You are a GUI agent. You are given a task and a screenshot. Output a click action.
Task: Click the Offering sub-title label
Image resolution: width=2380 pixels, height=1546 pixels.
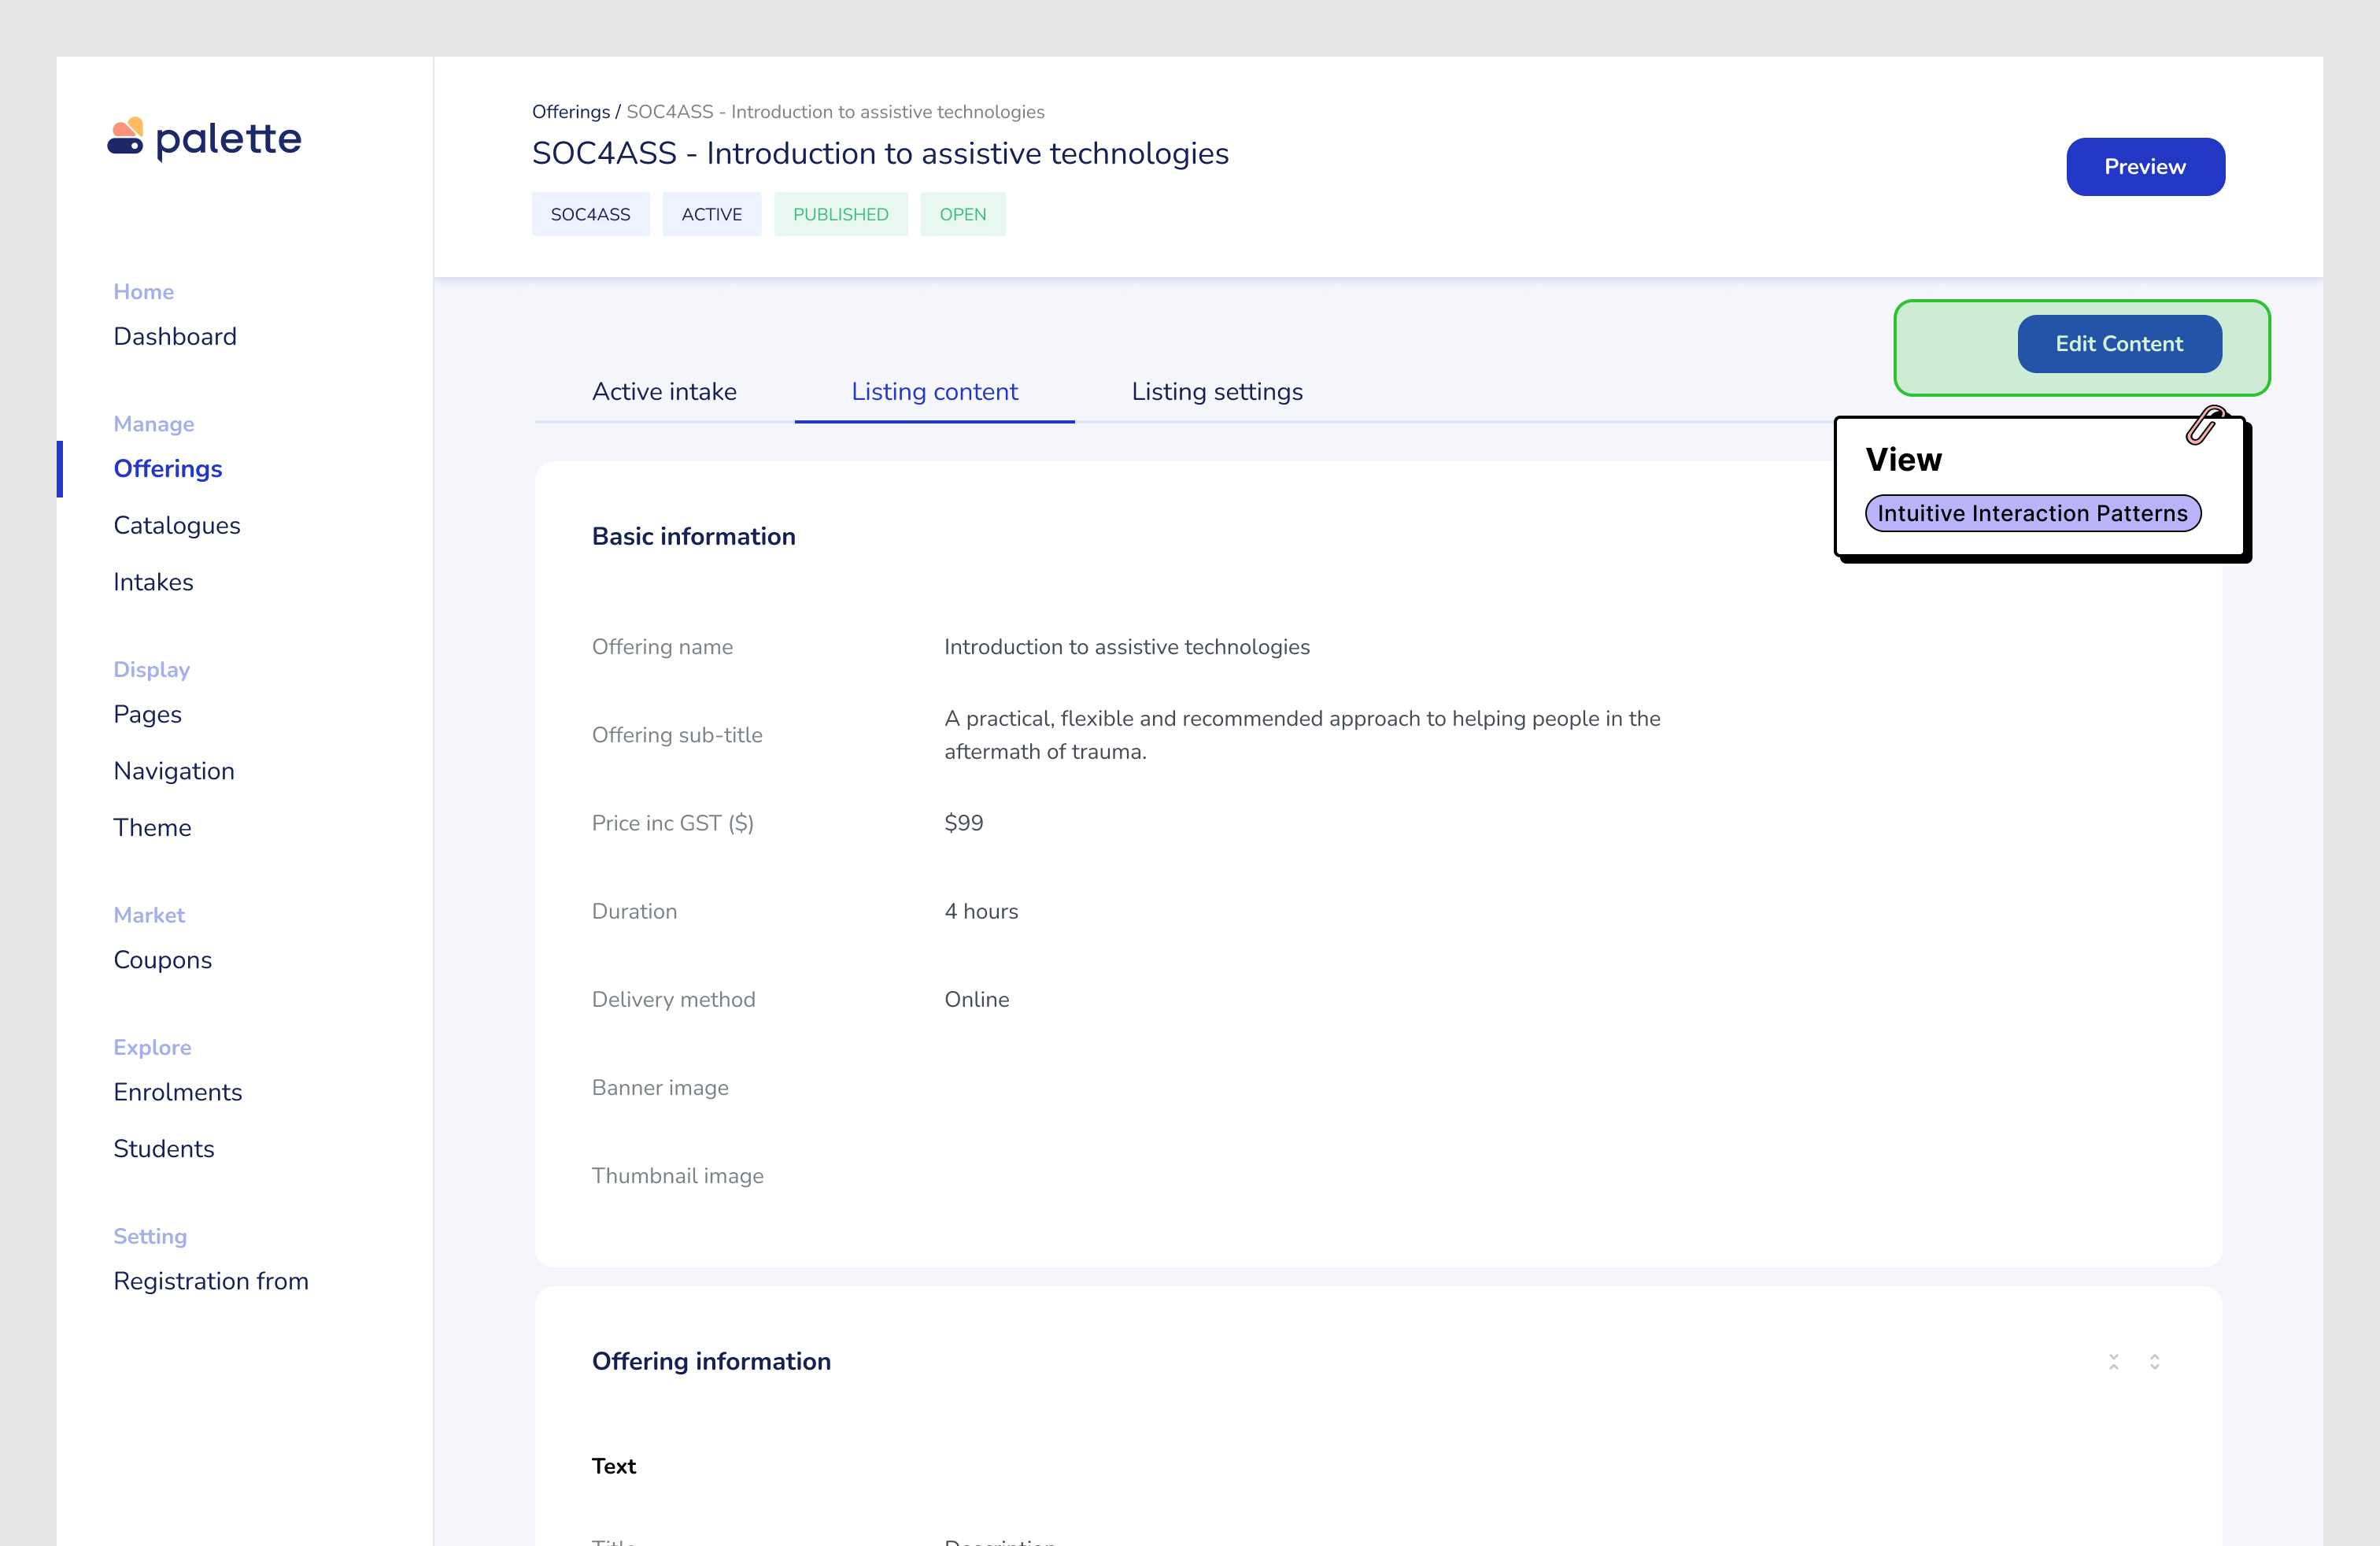point(677,734)
